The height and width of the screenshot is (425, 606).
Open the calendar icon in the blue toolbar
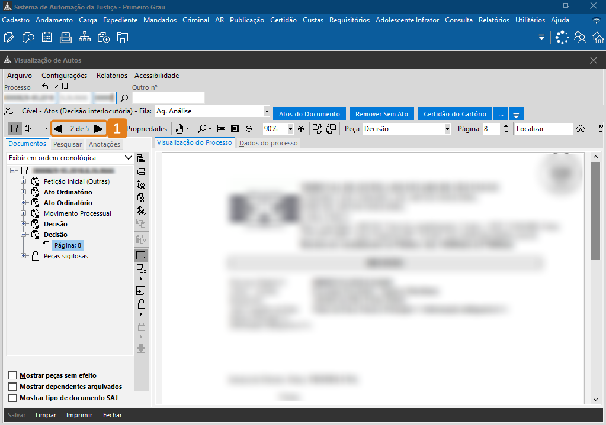point(47,37)
